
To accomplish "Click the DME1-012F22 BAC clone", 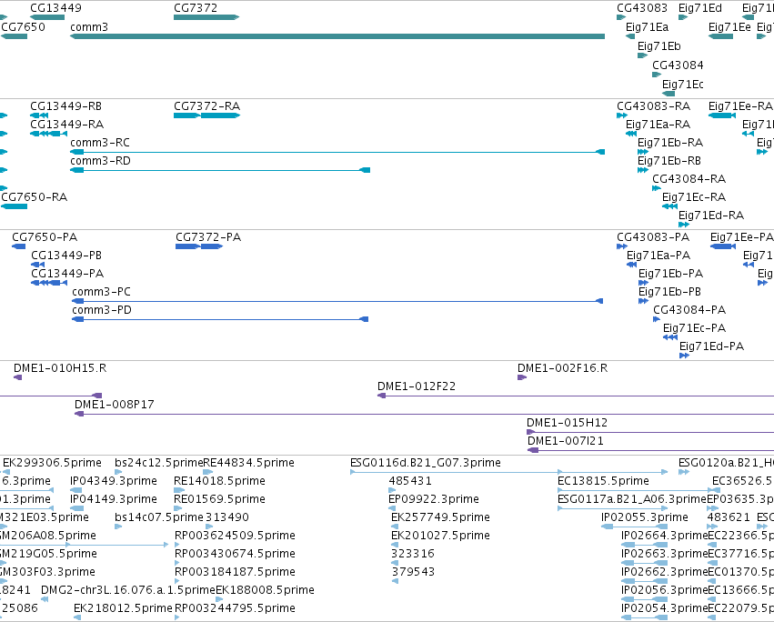I will tap(576, 396).
